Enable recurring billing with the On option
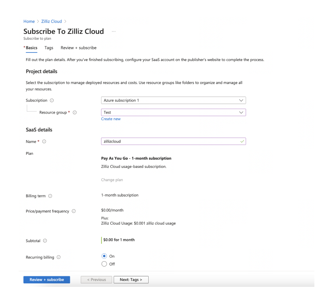Viewport: 333px width, 302px height. [x=103, y=256]
